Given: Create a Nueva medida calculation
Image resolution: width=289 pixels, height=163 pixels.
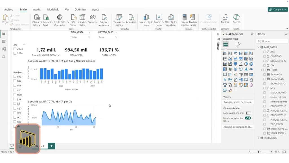Looking at the screenshot, I should [x=185, y=18].
